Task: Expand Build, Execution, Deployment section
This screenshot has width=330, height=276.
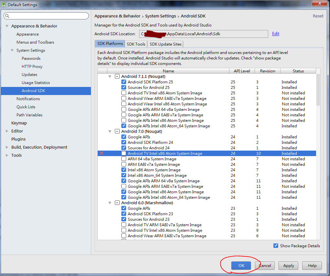Action: click(7, 147)
